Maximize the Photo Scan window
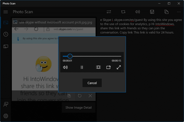Screen dimensions: 184x122 coord(169,3)
